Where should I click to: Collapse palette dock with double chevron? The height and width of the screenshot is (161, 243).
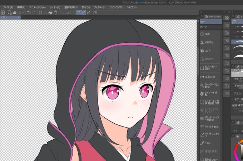229,12
